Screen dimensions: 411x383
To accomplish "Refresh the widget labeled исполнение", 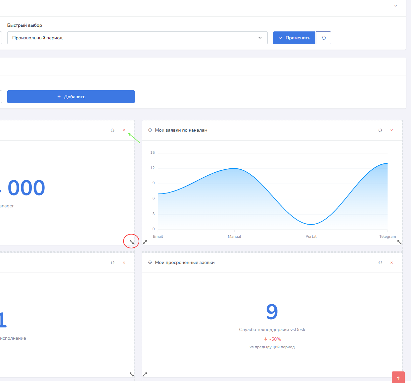I will (113, 263).
